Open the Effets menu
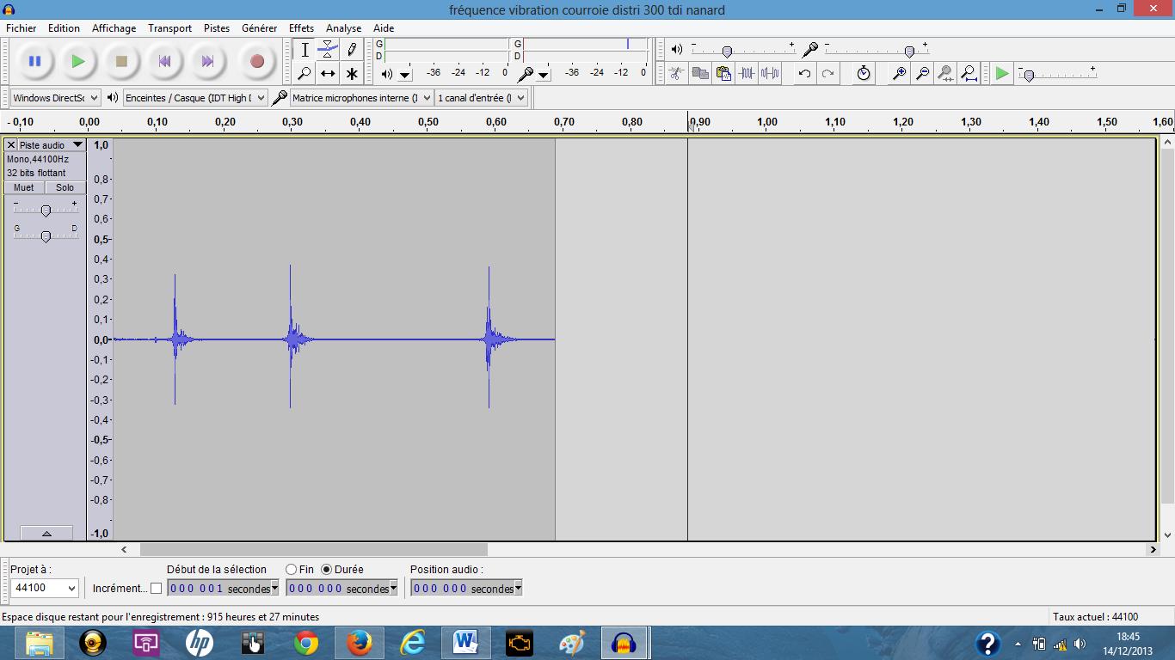Screen dimensions: 1175x660 tap(301, 28)
